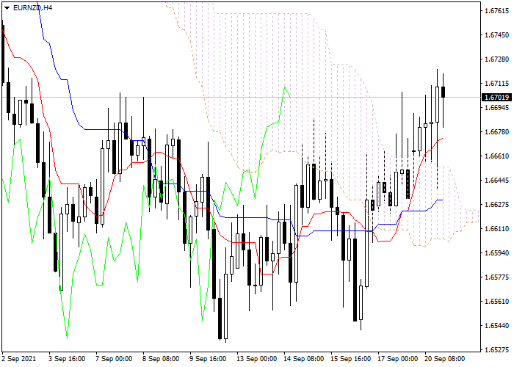Click the 1.65275 price axis label
Image resolution: width=514 pixels, height=367 pixels.
coord(496,350)
